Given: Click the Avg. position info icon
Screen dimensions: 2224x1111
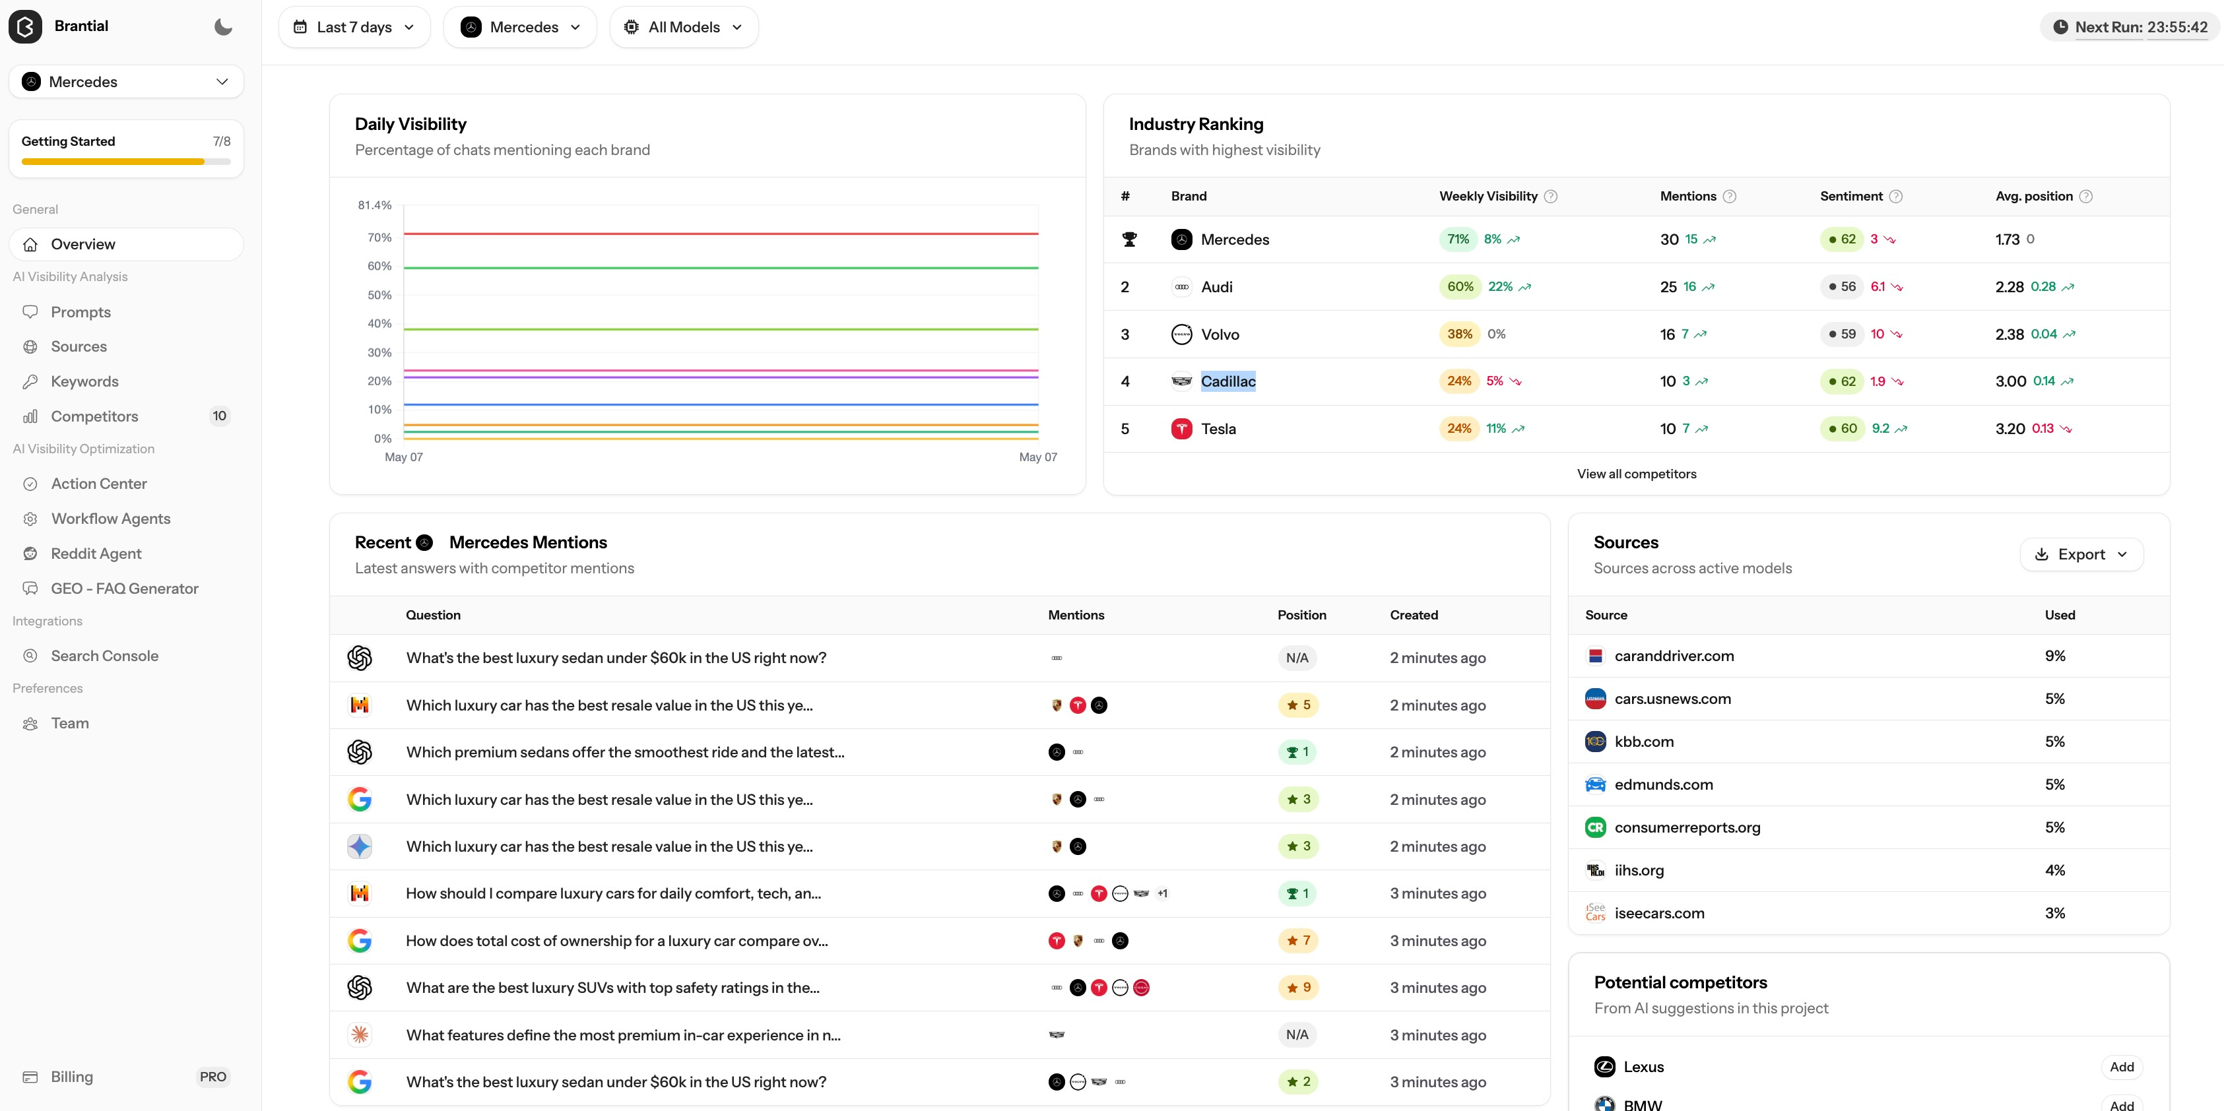Looking at the screenshot, I should (x=2086, y=197).
